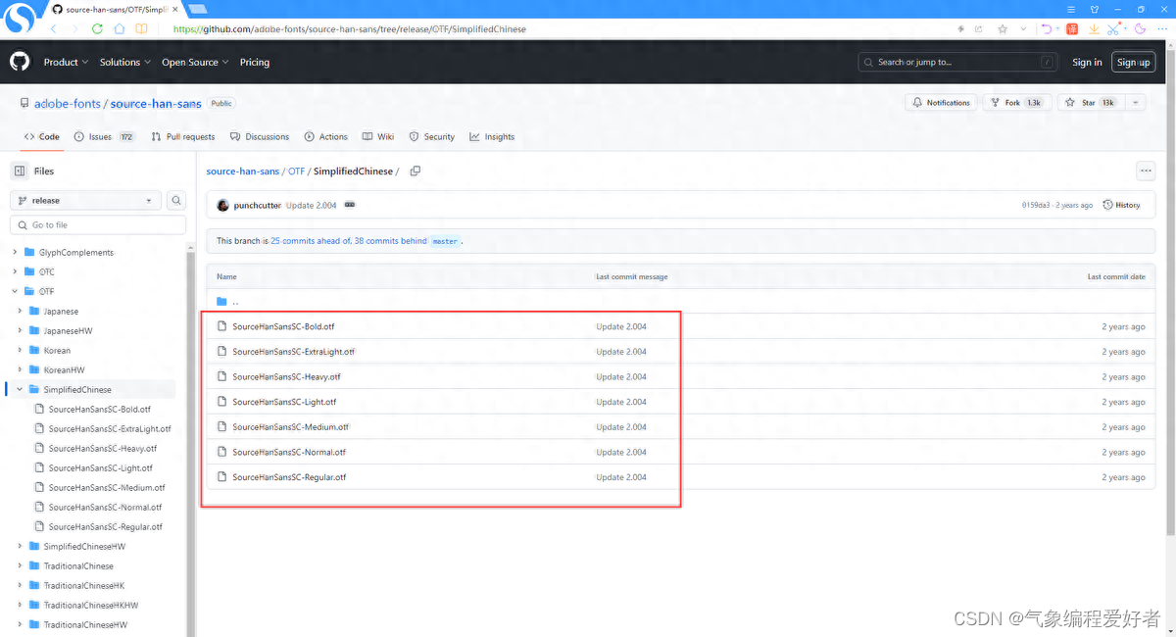
Task: Fork the repository with Fork button
Action: 1016,103
